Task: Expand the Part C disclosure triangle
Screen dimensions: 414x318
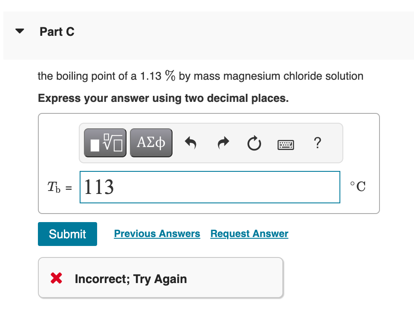Action: point(20,31)
